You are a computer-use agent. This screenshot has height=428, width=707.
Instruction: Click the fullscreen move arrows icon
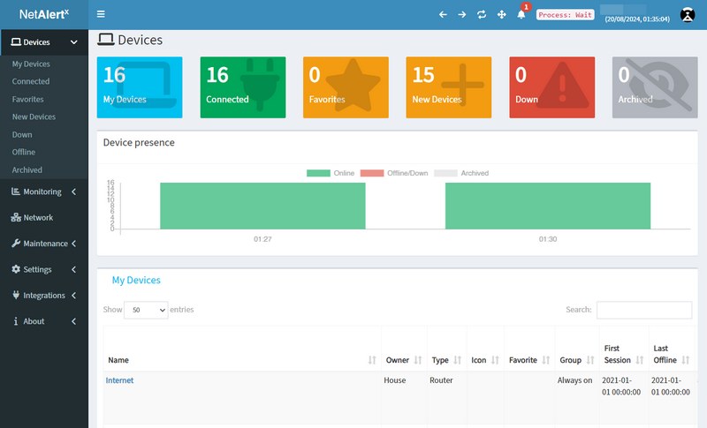coord(502,15)
